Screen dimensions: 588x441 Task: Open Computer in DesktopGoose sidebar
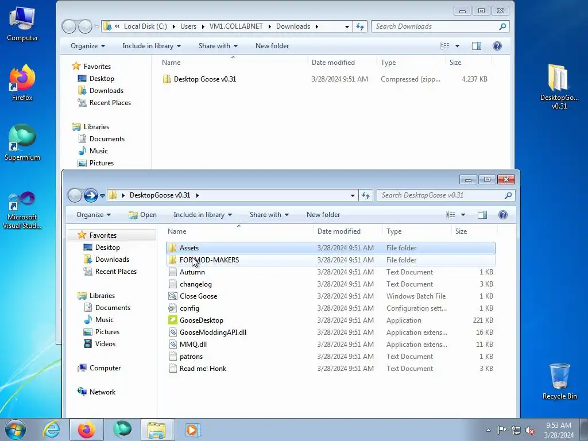[x=99, y=368]
